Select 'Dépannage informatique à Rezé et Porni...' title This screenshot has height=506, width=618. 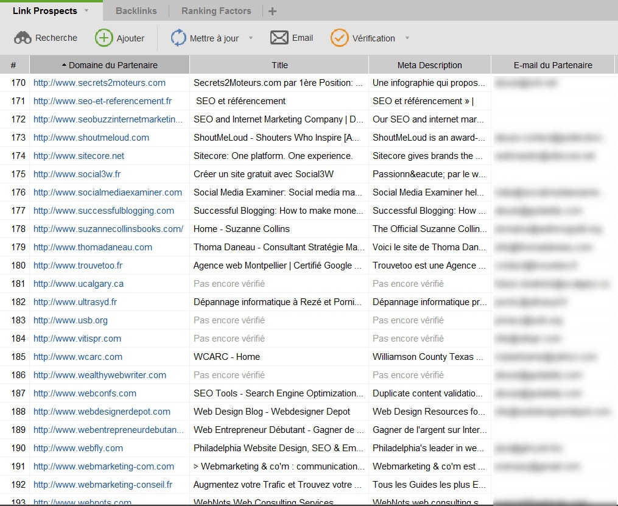pos(278,302)
